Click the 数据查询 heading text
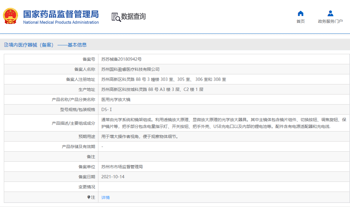Screen dimensions: 350x207 point(133,17)
